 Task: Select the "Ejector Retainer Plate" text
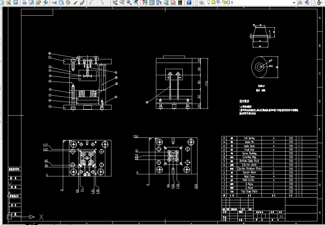(249, 168)
